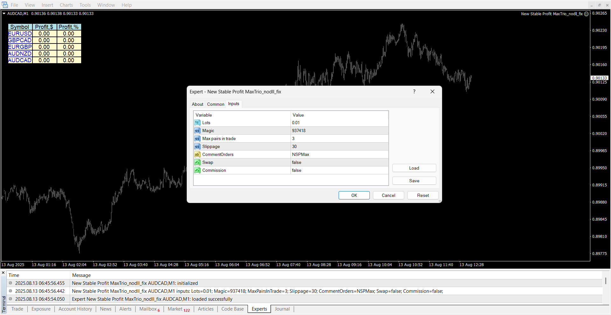Click the Slippage integer type icon
611x315 pixels.
[x=197, y=146]
